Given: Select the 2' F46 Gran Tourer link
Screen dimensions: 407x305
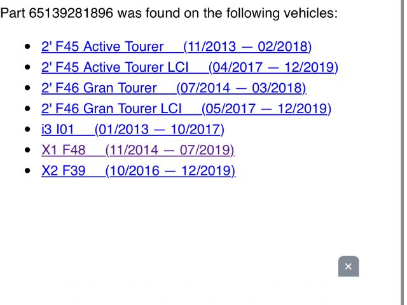Looking at the screenshot, I should coord(99,88).
